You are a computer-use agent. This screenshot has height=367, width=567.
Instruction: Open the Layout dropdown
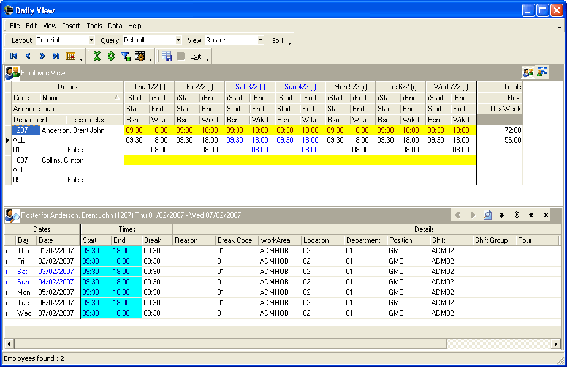pos(91,40)
